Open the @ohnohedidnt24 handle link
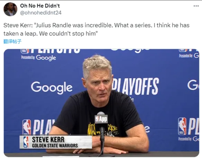Image resolution: width=202 pixels, height=158 pixels. [x=41, y=13]
